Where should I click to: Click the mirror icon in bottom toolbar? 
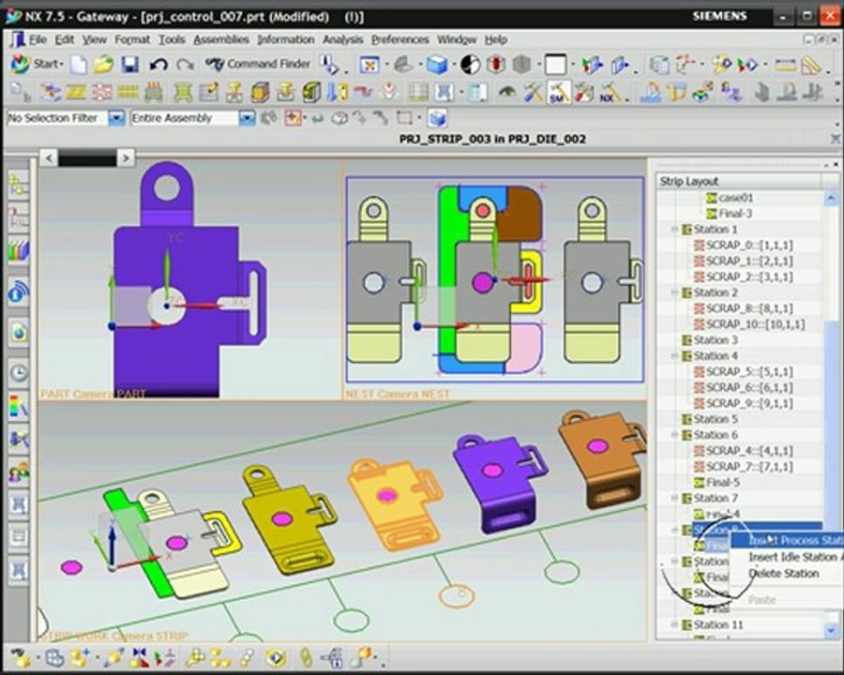click(140, 657)
